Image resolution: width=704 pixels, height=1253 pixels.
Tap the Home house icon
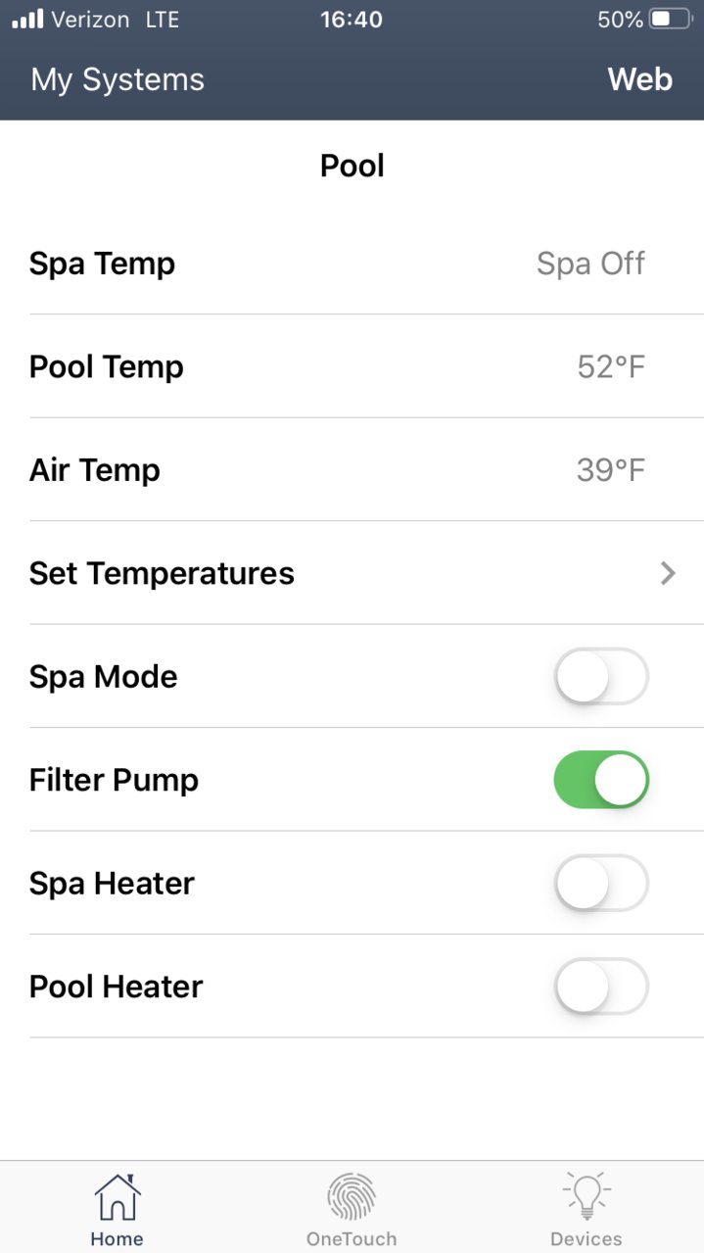coord(117,1196)
